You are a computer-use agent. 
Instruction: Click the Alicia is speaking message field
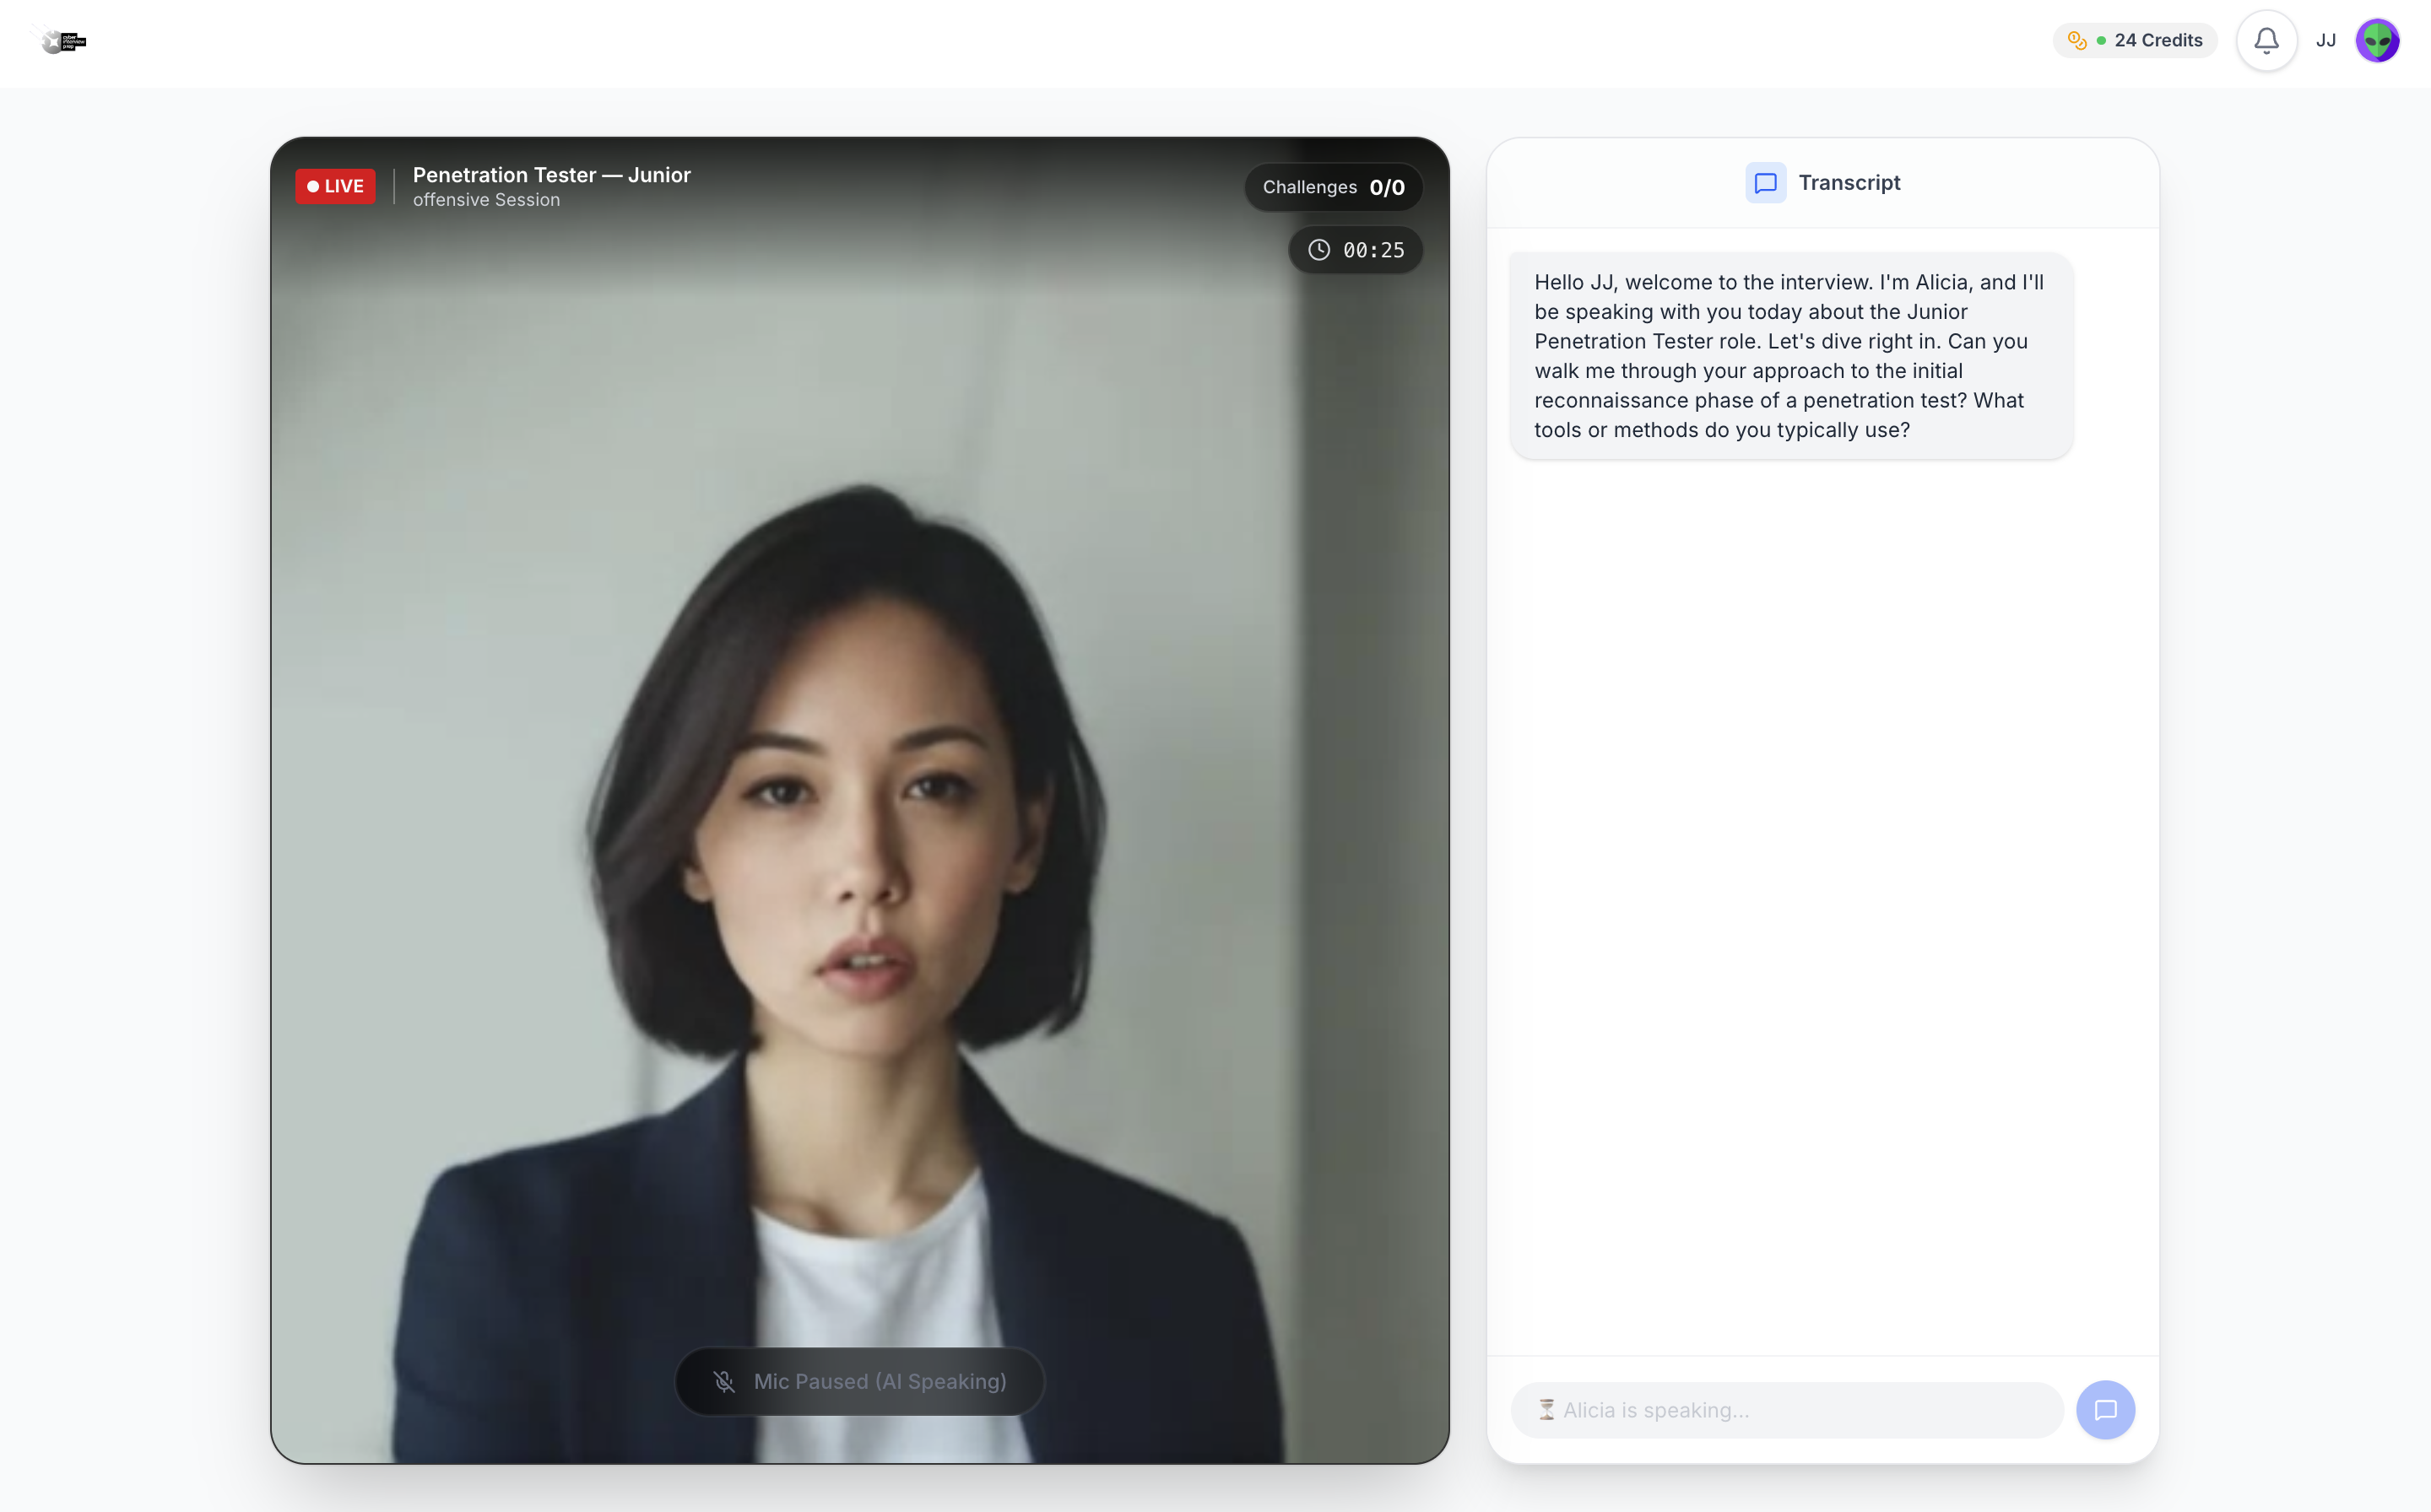[x=1786, y=1409]
